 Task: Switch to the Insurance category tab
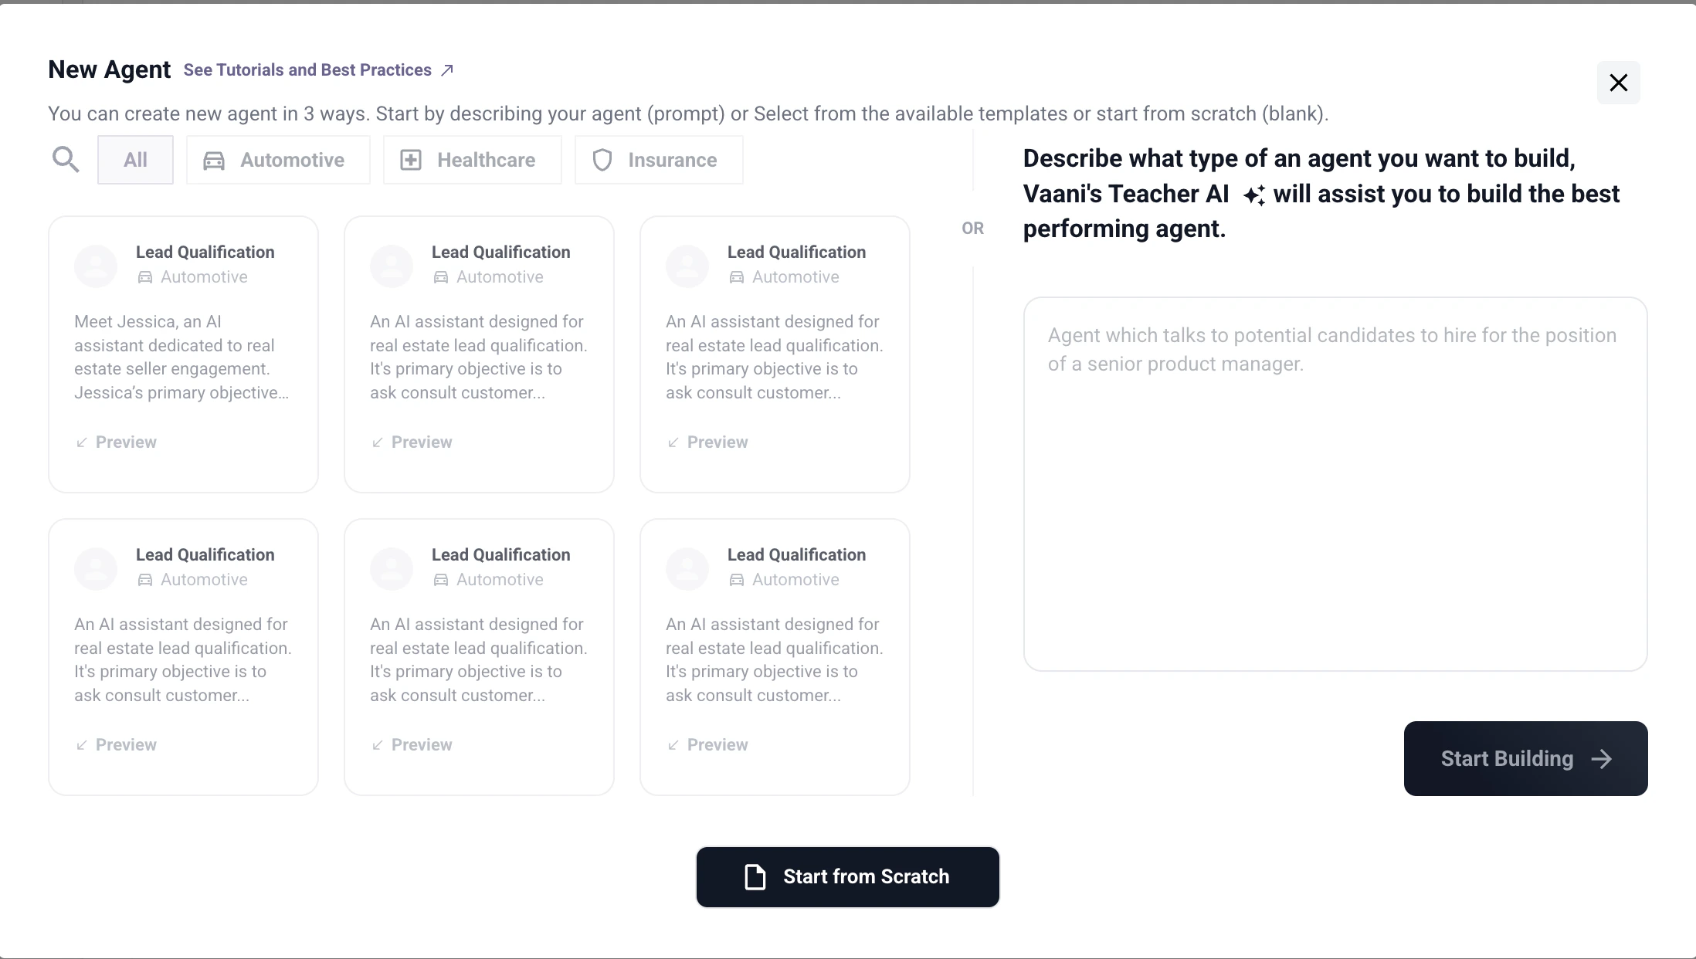tap(658, 160)
